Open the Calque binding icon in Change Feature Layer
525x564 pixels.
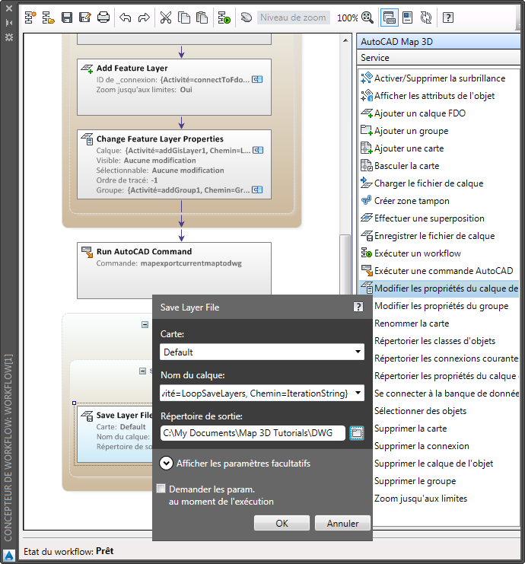258,151
